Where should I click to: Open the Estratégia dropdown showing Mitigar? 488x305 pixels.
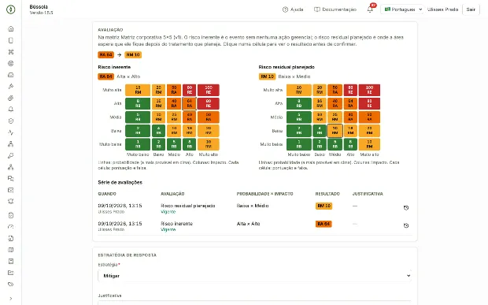click(x=254, y=276)
